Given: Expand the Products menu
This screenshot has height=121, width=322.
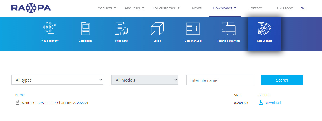Looking at the screenshot, I should pyautogui.click(x=106, y=8).
